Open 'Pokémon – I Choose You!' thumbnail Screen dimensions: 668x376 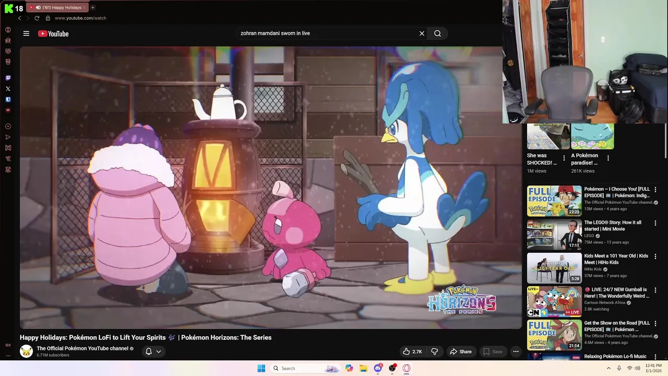tap(554, 201)
